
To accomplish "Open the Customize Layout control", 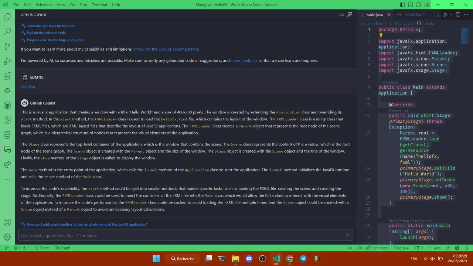I will click(x=427, y=5).
